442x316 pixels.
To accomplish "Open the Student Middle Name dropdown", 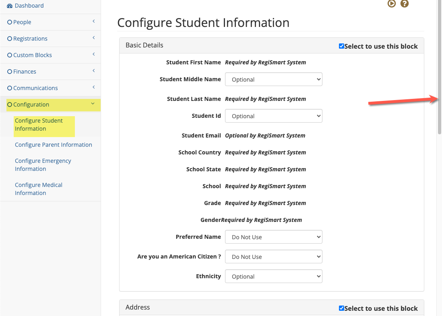I will coord(273,79).
